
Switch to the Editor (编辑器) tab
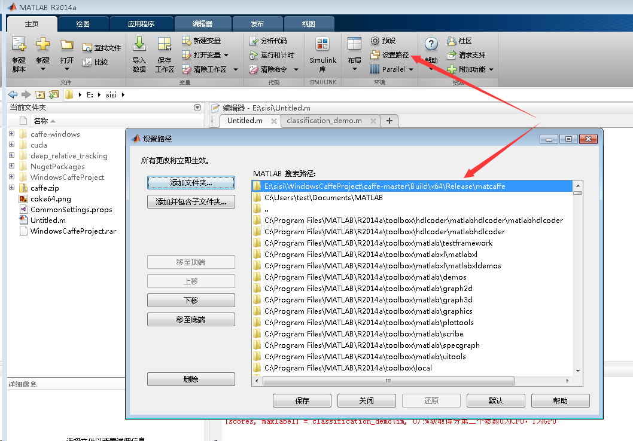203,24
